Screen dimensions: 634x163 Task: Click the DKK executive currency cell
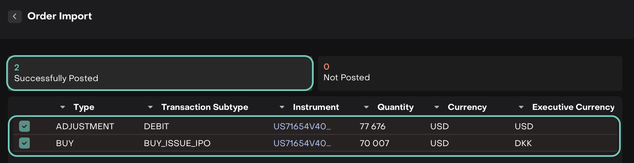[523, 143]
